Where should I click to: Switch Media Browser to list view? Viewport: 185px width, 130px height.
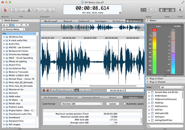click(x=13, y=25)
